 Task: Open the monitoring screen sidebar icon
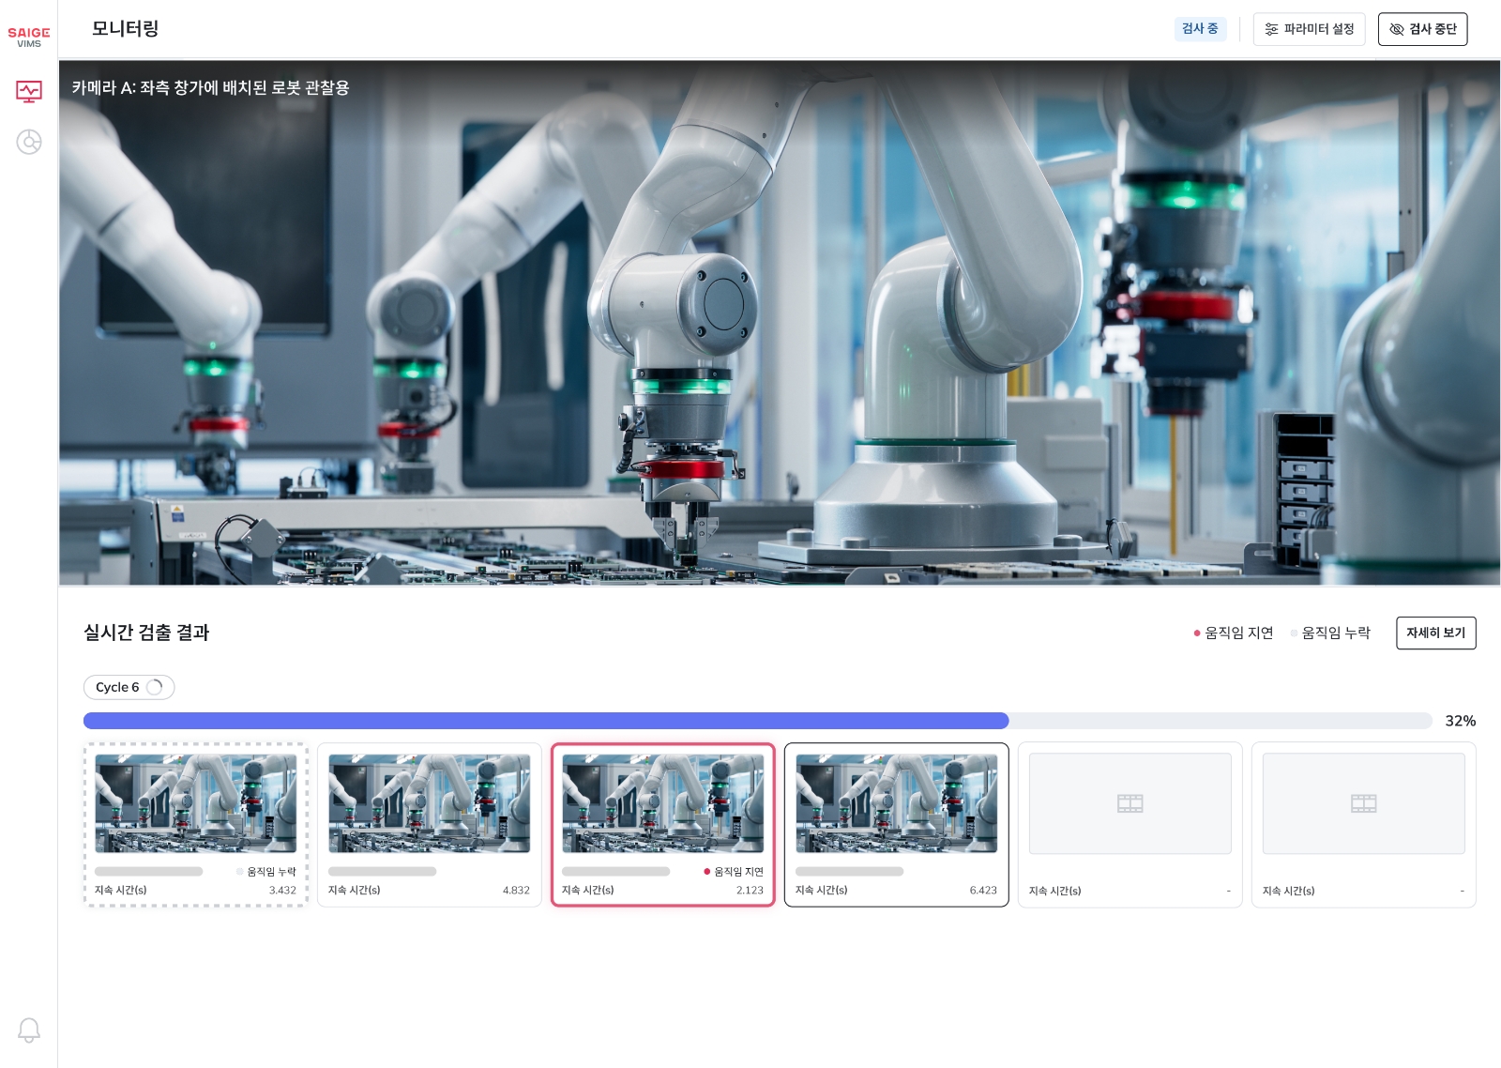pyautogui.click(x=28, y=91)
